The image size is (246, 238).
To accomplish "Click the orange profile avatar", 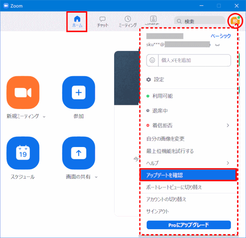I will (235, 21).
